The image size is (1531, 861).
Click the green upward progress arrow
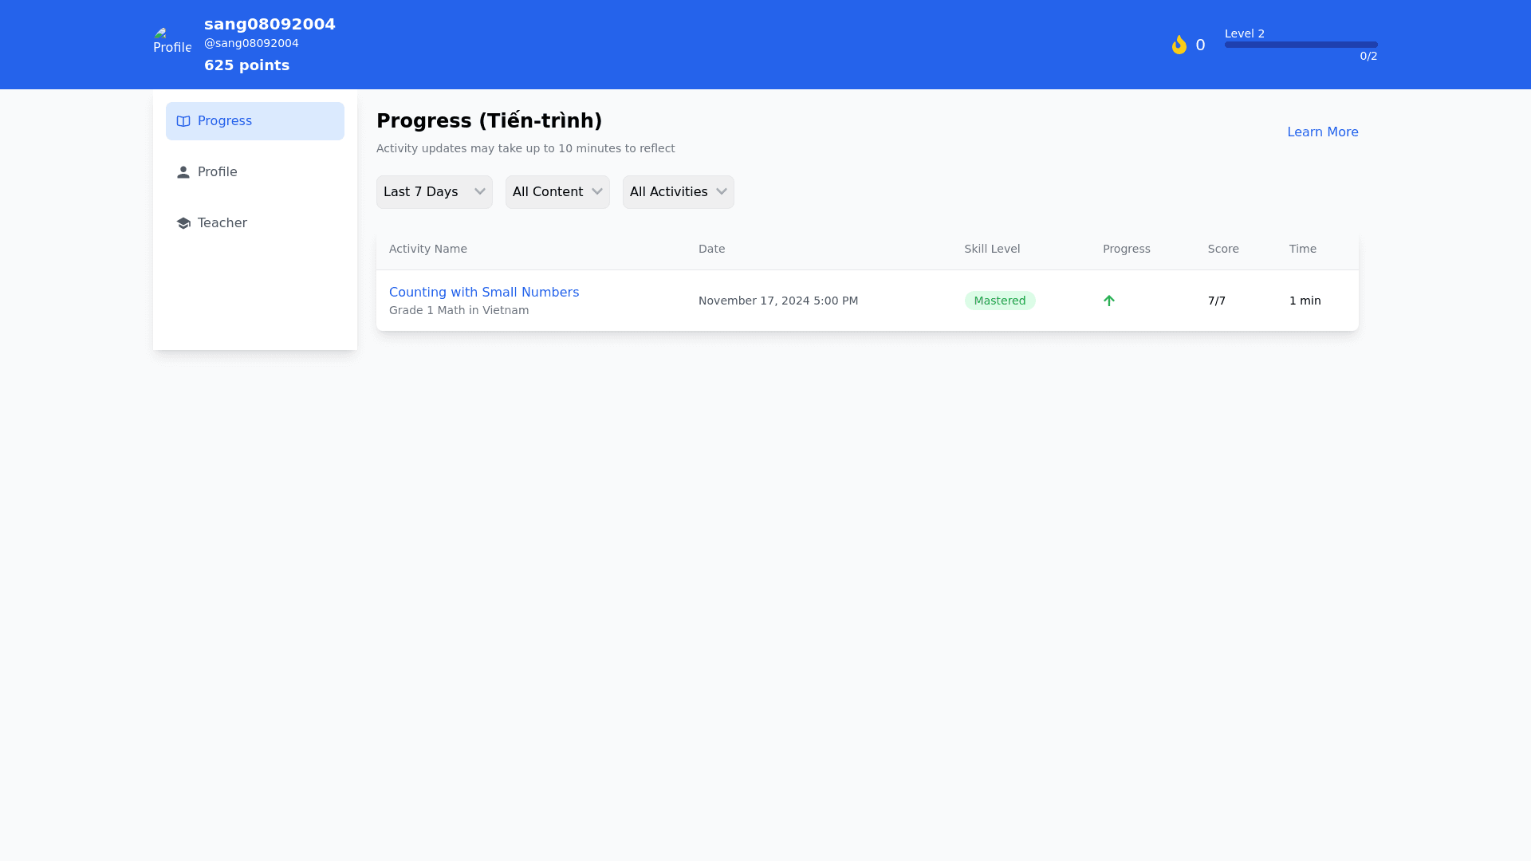click(x=1108, y=301)
